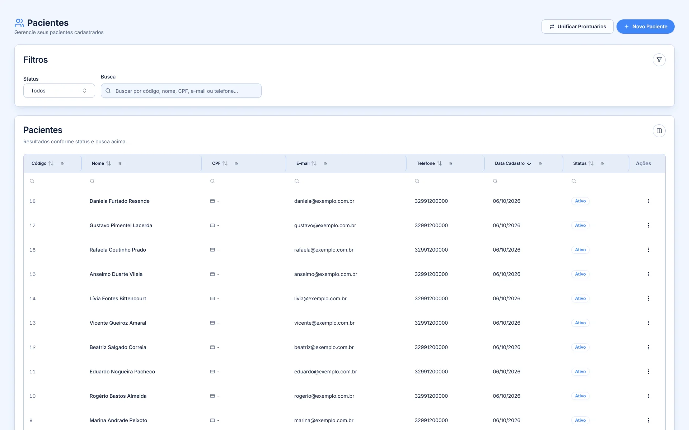Click email anselmo@exemplo.com.br
The height and width of the screenshot is (430, 689).
tap(325, 274)
